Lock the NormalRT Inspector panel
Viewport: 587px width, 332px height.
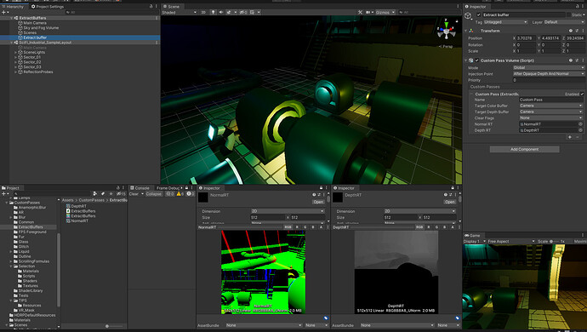[321, 188]
